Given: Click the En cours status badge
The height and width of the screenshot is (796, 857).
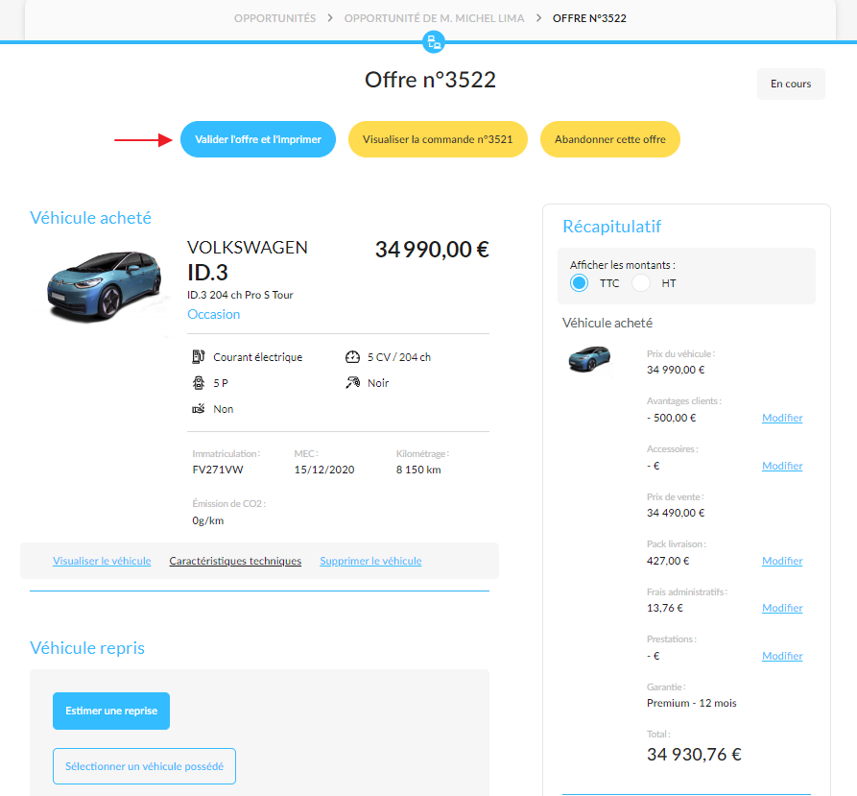Looking at the screenshot, I should tap(791, 84).
